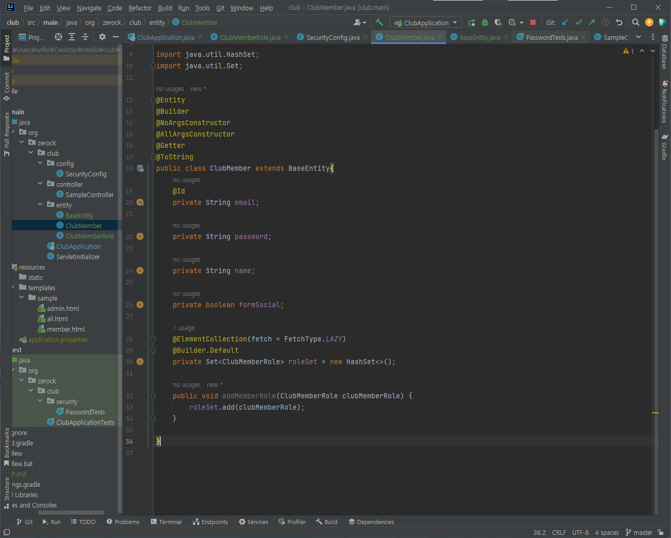The width and height of the screenshot is (671, 538).
Task: Collapse the entity folder in project tree
Action: pyautogui.click(x=40, y=204)
